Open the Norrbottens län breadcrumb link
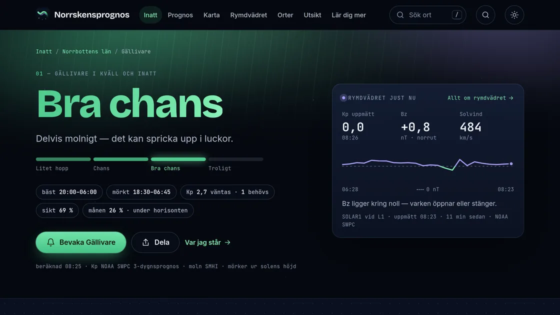 (87, 51)
